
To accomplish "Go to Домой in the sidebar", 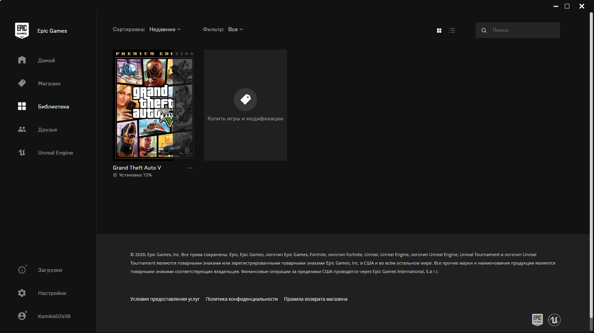I will (47, 60).
